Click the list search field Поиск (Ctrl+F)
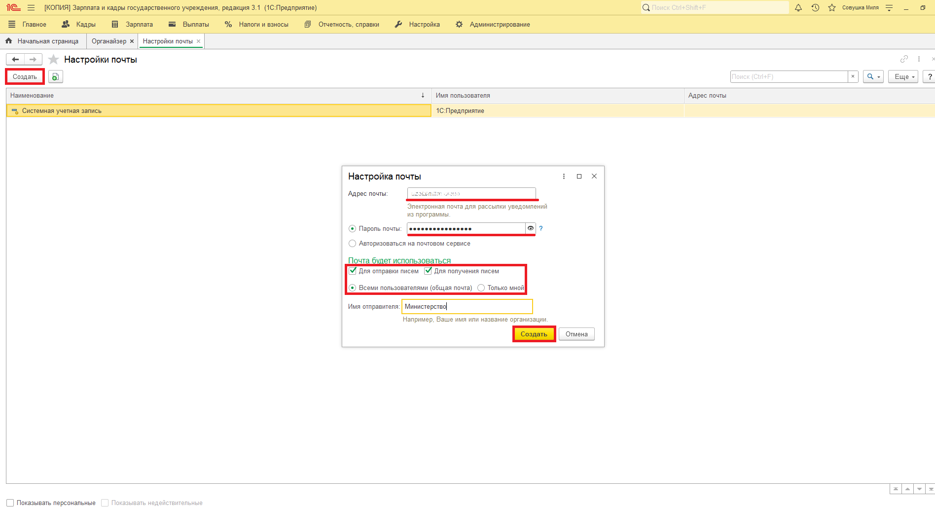935x507 pixels. [x=789, y=76]
